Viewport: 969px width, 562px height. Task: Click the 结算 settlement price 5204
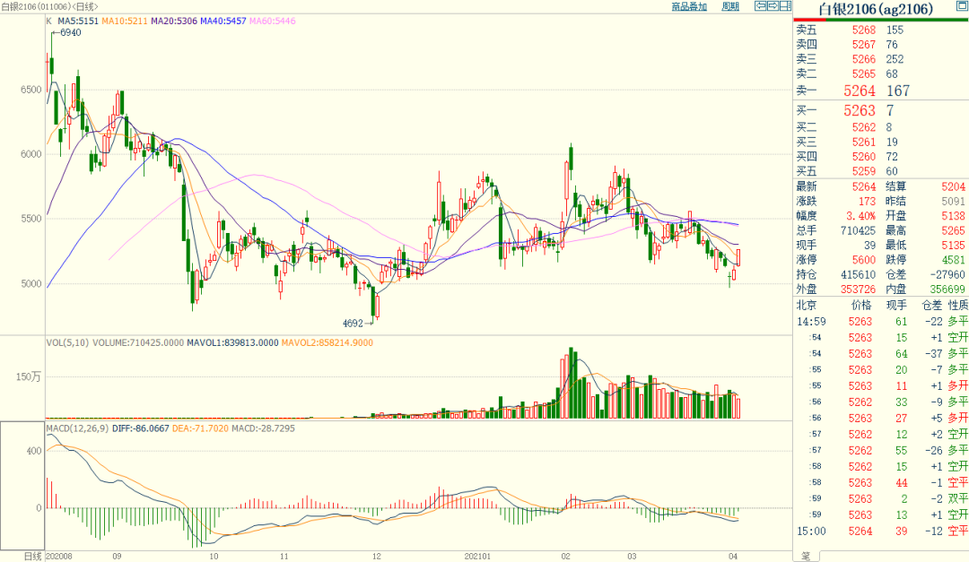coord(953,186)
